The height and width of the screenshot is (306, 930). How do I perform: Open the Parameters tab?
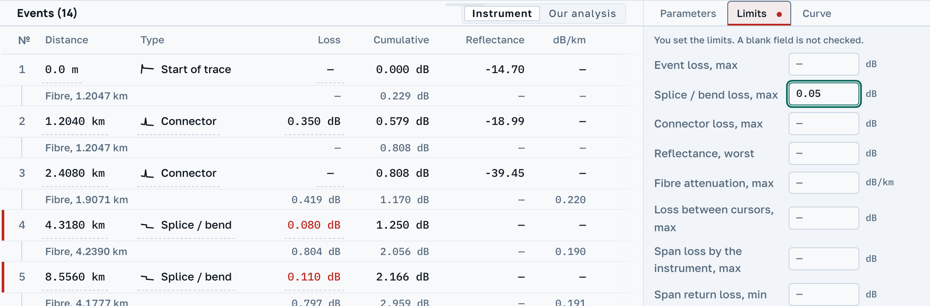tap(688, 14)
